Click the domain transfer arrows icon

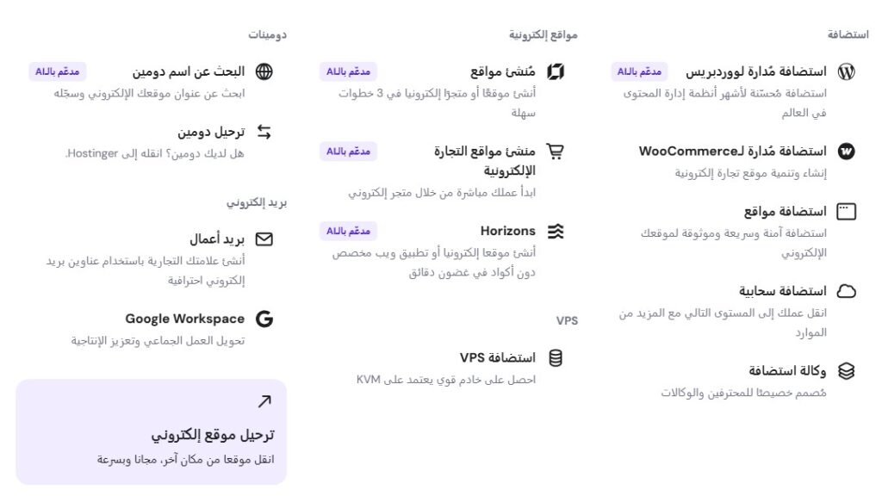coord(264,132)
